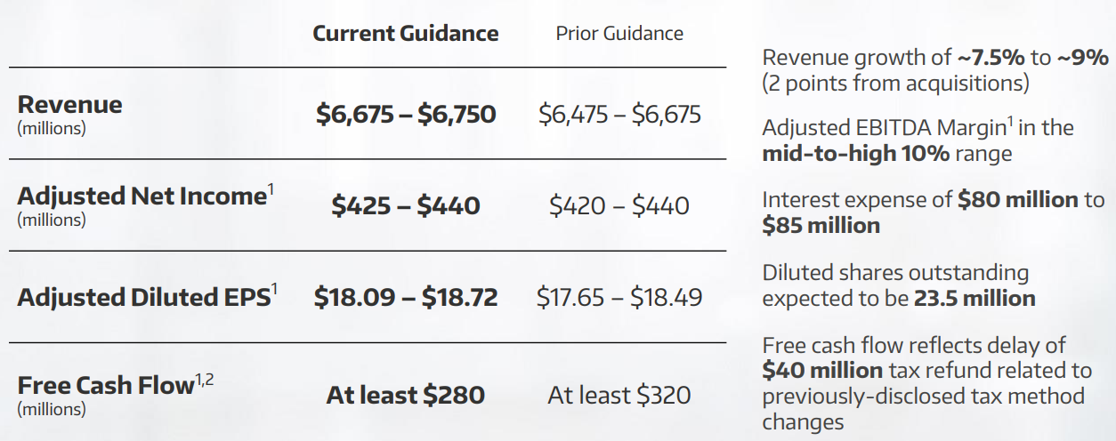1116x441 pixels.
Task: Click prior EPS guidance $17.65 – $18.49
Action: [619, 297]
